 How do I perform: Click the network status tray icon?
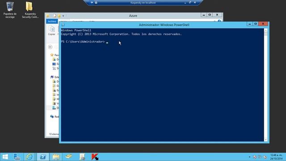pyautogui.click(x=260, y=157)
